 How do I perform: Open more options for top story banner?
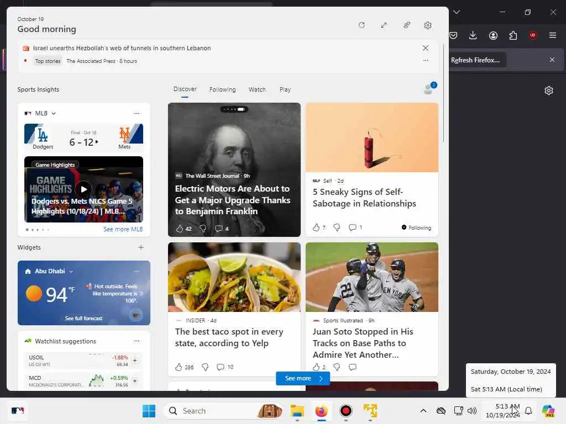pyautogui.click(x=426, y=61)
